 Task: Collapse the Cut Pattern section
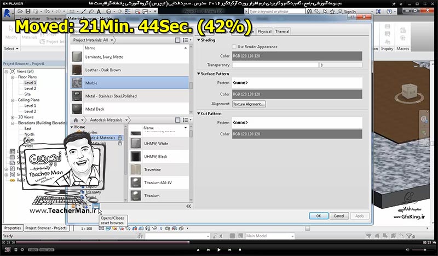click(x=199, y=113)
